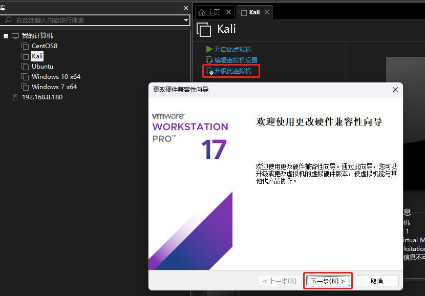Screen dimensions: 425x296
Task: Select Windows 10 x64 in library
Action: click(56, 77)
